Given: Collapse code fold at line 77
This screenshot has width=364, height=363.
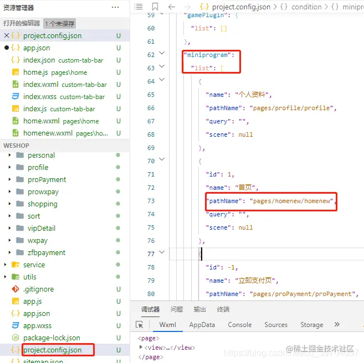Looking at the screenshot, I should click(x=162, y=252).
